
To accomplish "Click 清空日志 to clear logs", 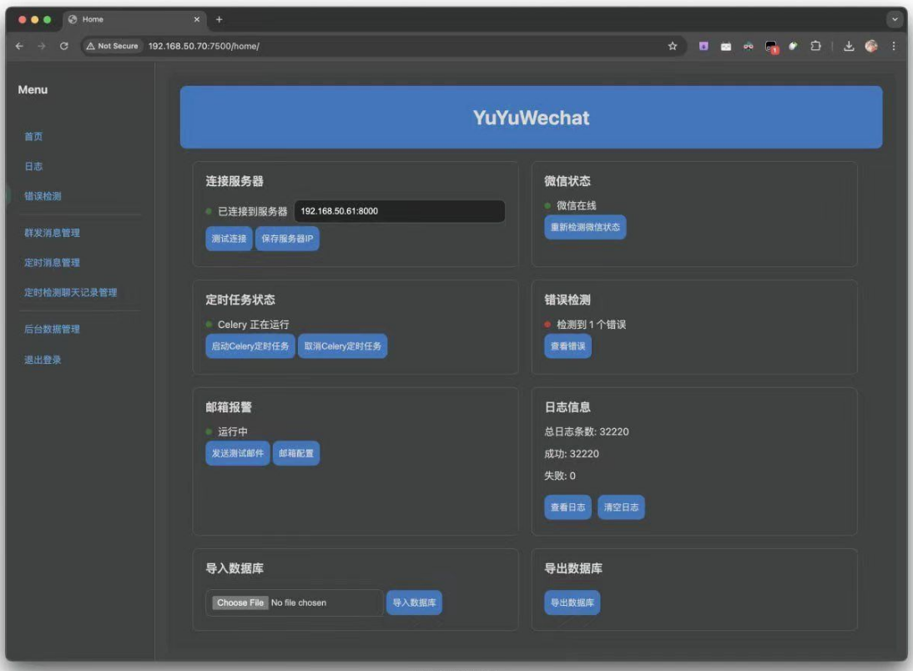I will [621, 507].
